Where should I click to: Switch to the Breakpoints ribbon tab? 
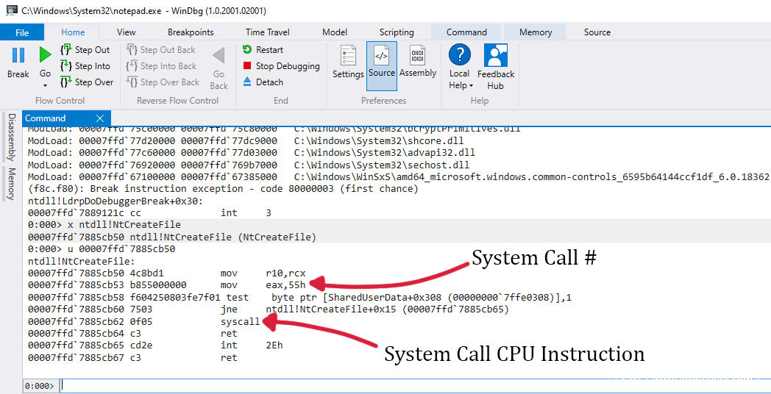click(x=191, y=32)
